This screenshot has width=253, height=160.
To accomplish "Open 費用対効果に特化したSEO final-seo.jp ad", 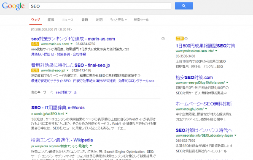I will (70, 65).
